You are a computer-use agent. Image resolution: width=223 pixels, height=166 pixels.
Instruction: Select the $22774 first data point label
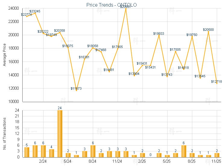(x=27, y=14)
